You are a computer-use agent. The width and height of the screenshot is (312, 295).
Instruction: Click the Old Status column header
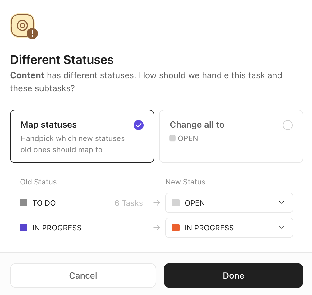tap(38, 182)
